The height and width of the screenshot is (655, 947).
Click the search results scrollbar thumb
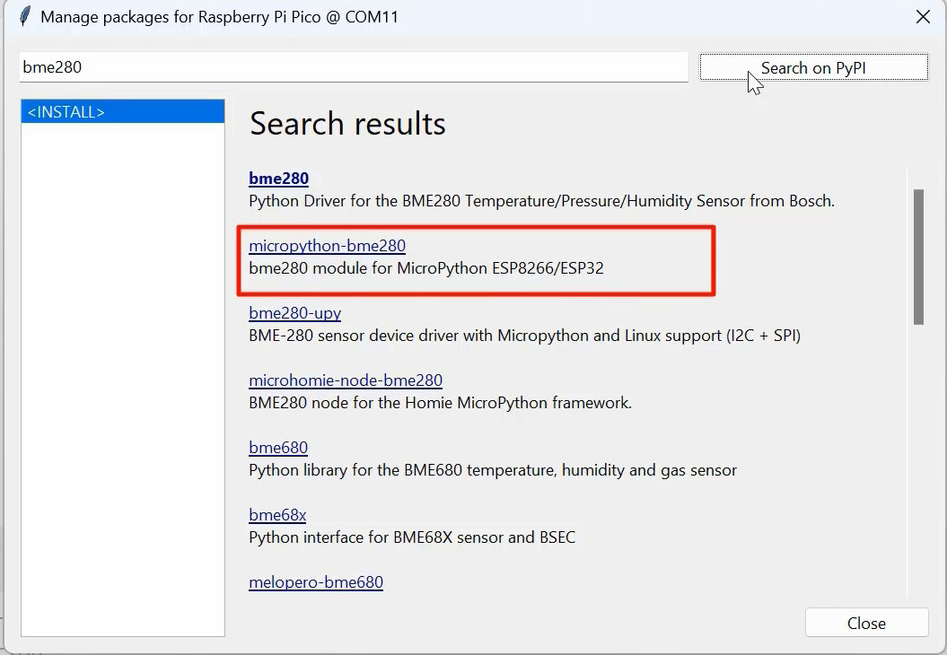point(918,258)
